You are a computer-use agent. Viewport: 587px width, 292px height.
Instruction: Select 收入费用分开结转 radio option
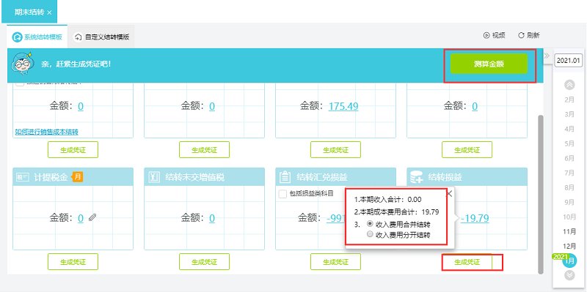tap(370, 234)
